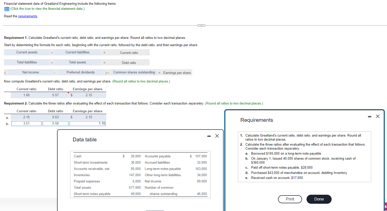Select the Total liabilities formula cell
387x211 pixels.
[x=26, y=62]
